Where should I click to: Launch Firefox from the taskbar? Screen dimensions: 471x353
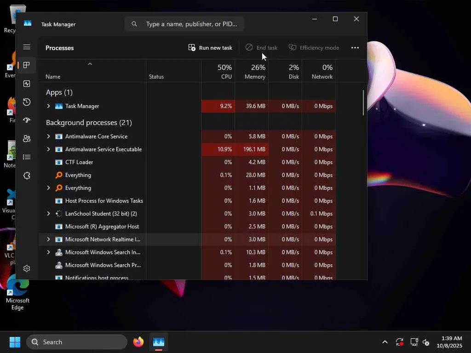[x=138, y=342]
